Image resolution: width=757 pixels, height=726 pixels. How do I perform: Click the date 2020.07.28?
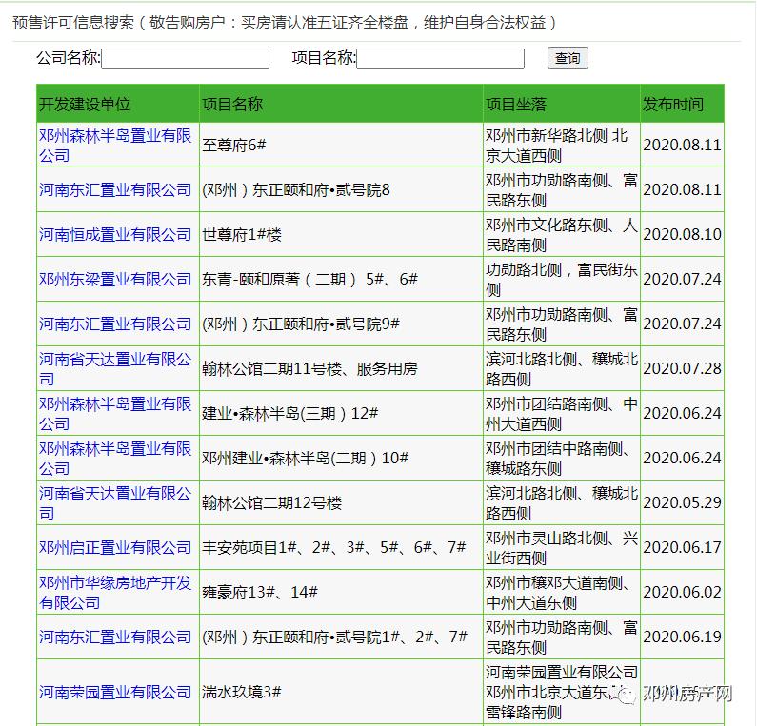682,368
